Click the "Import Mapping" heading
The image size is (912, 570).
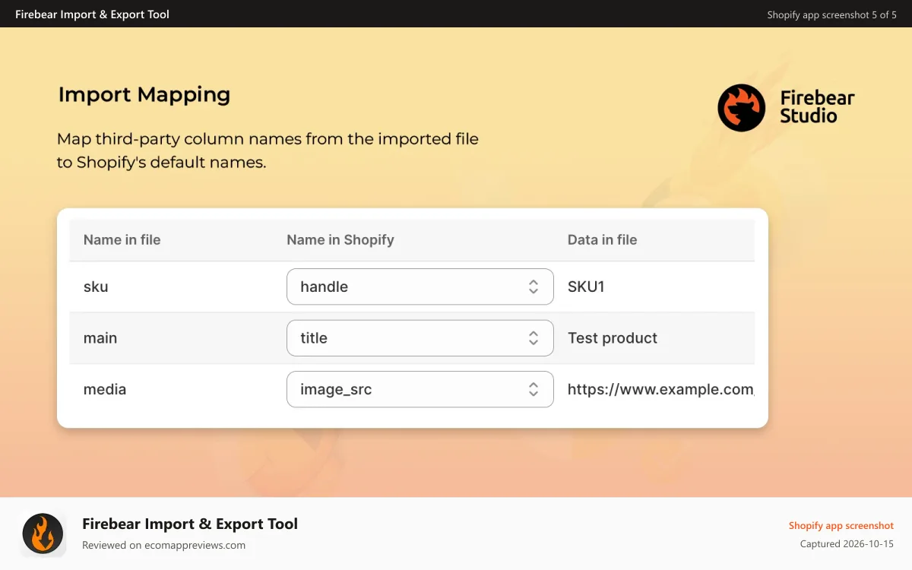[144, 95]
